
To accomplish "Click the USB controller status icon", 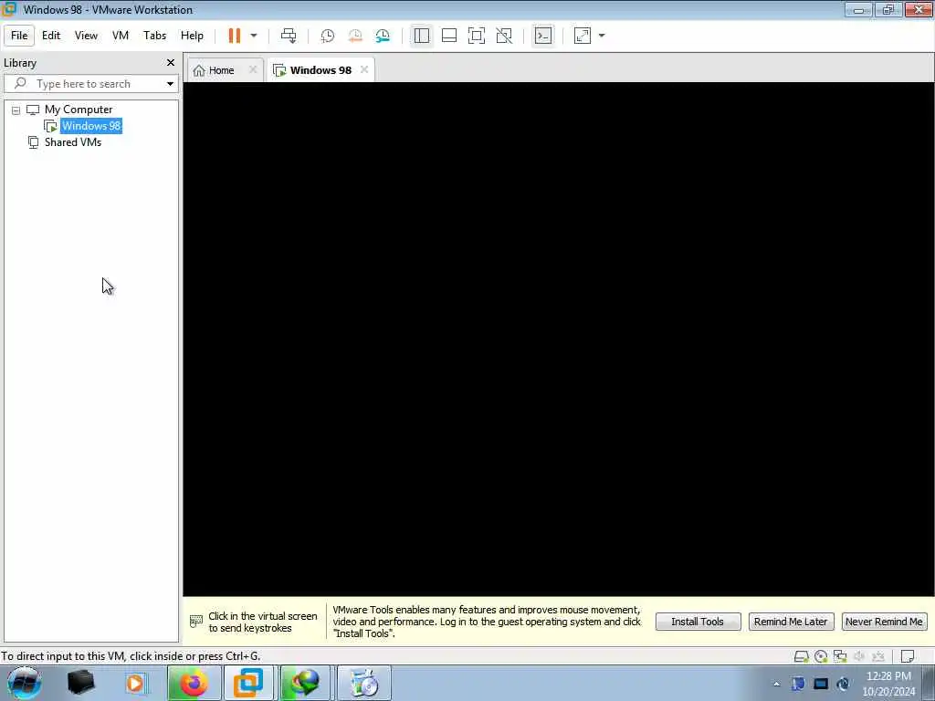I will pyautogui.click(x=878, y=656).
